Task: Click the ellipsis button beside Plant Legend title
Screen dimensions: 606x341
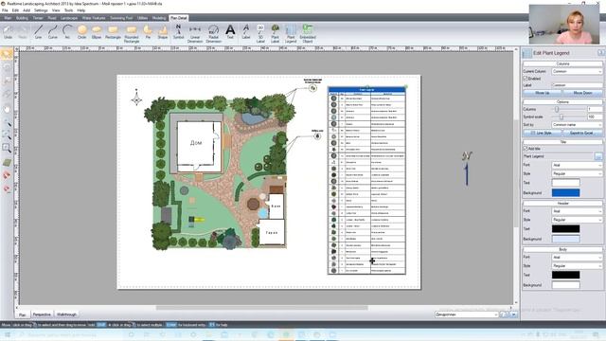Action: click(x=598, y=156)
